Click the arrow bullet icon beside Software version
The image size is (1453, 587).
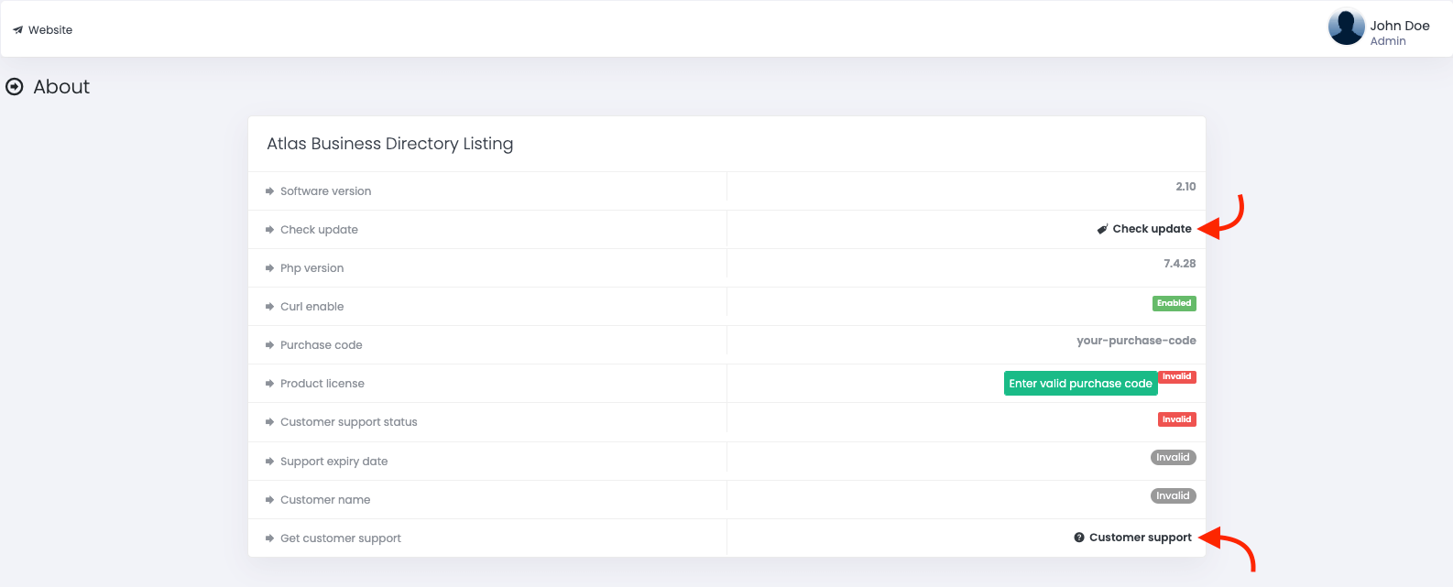coord(269,191)
